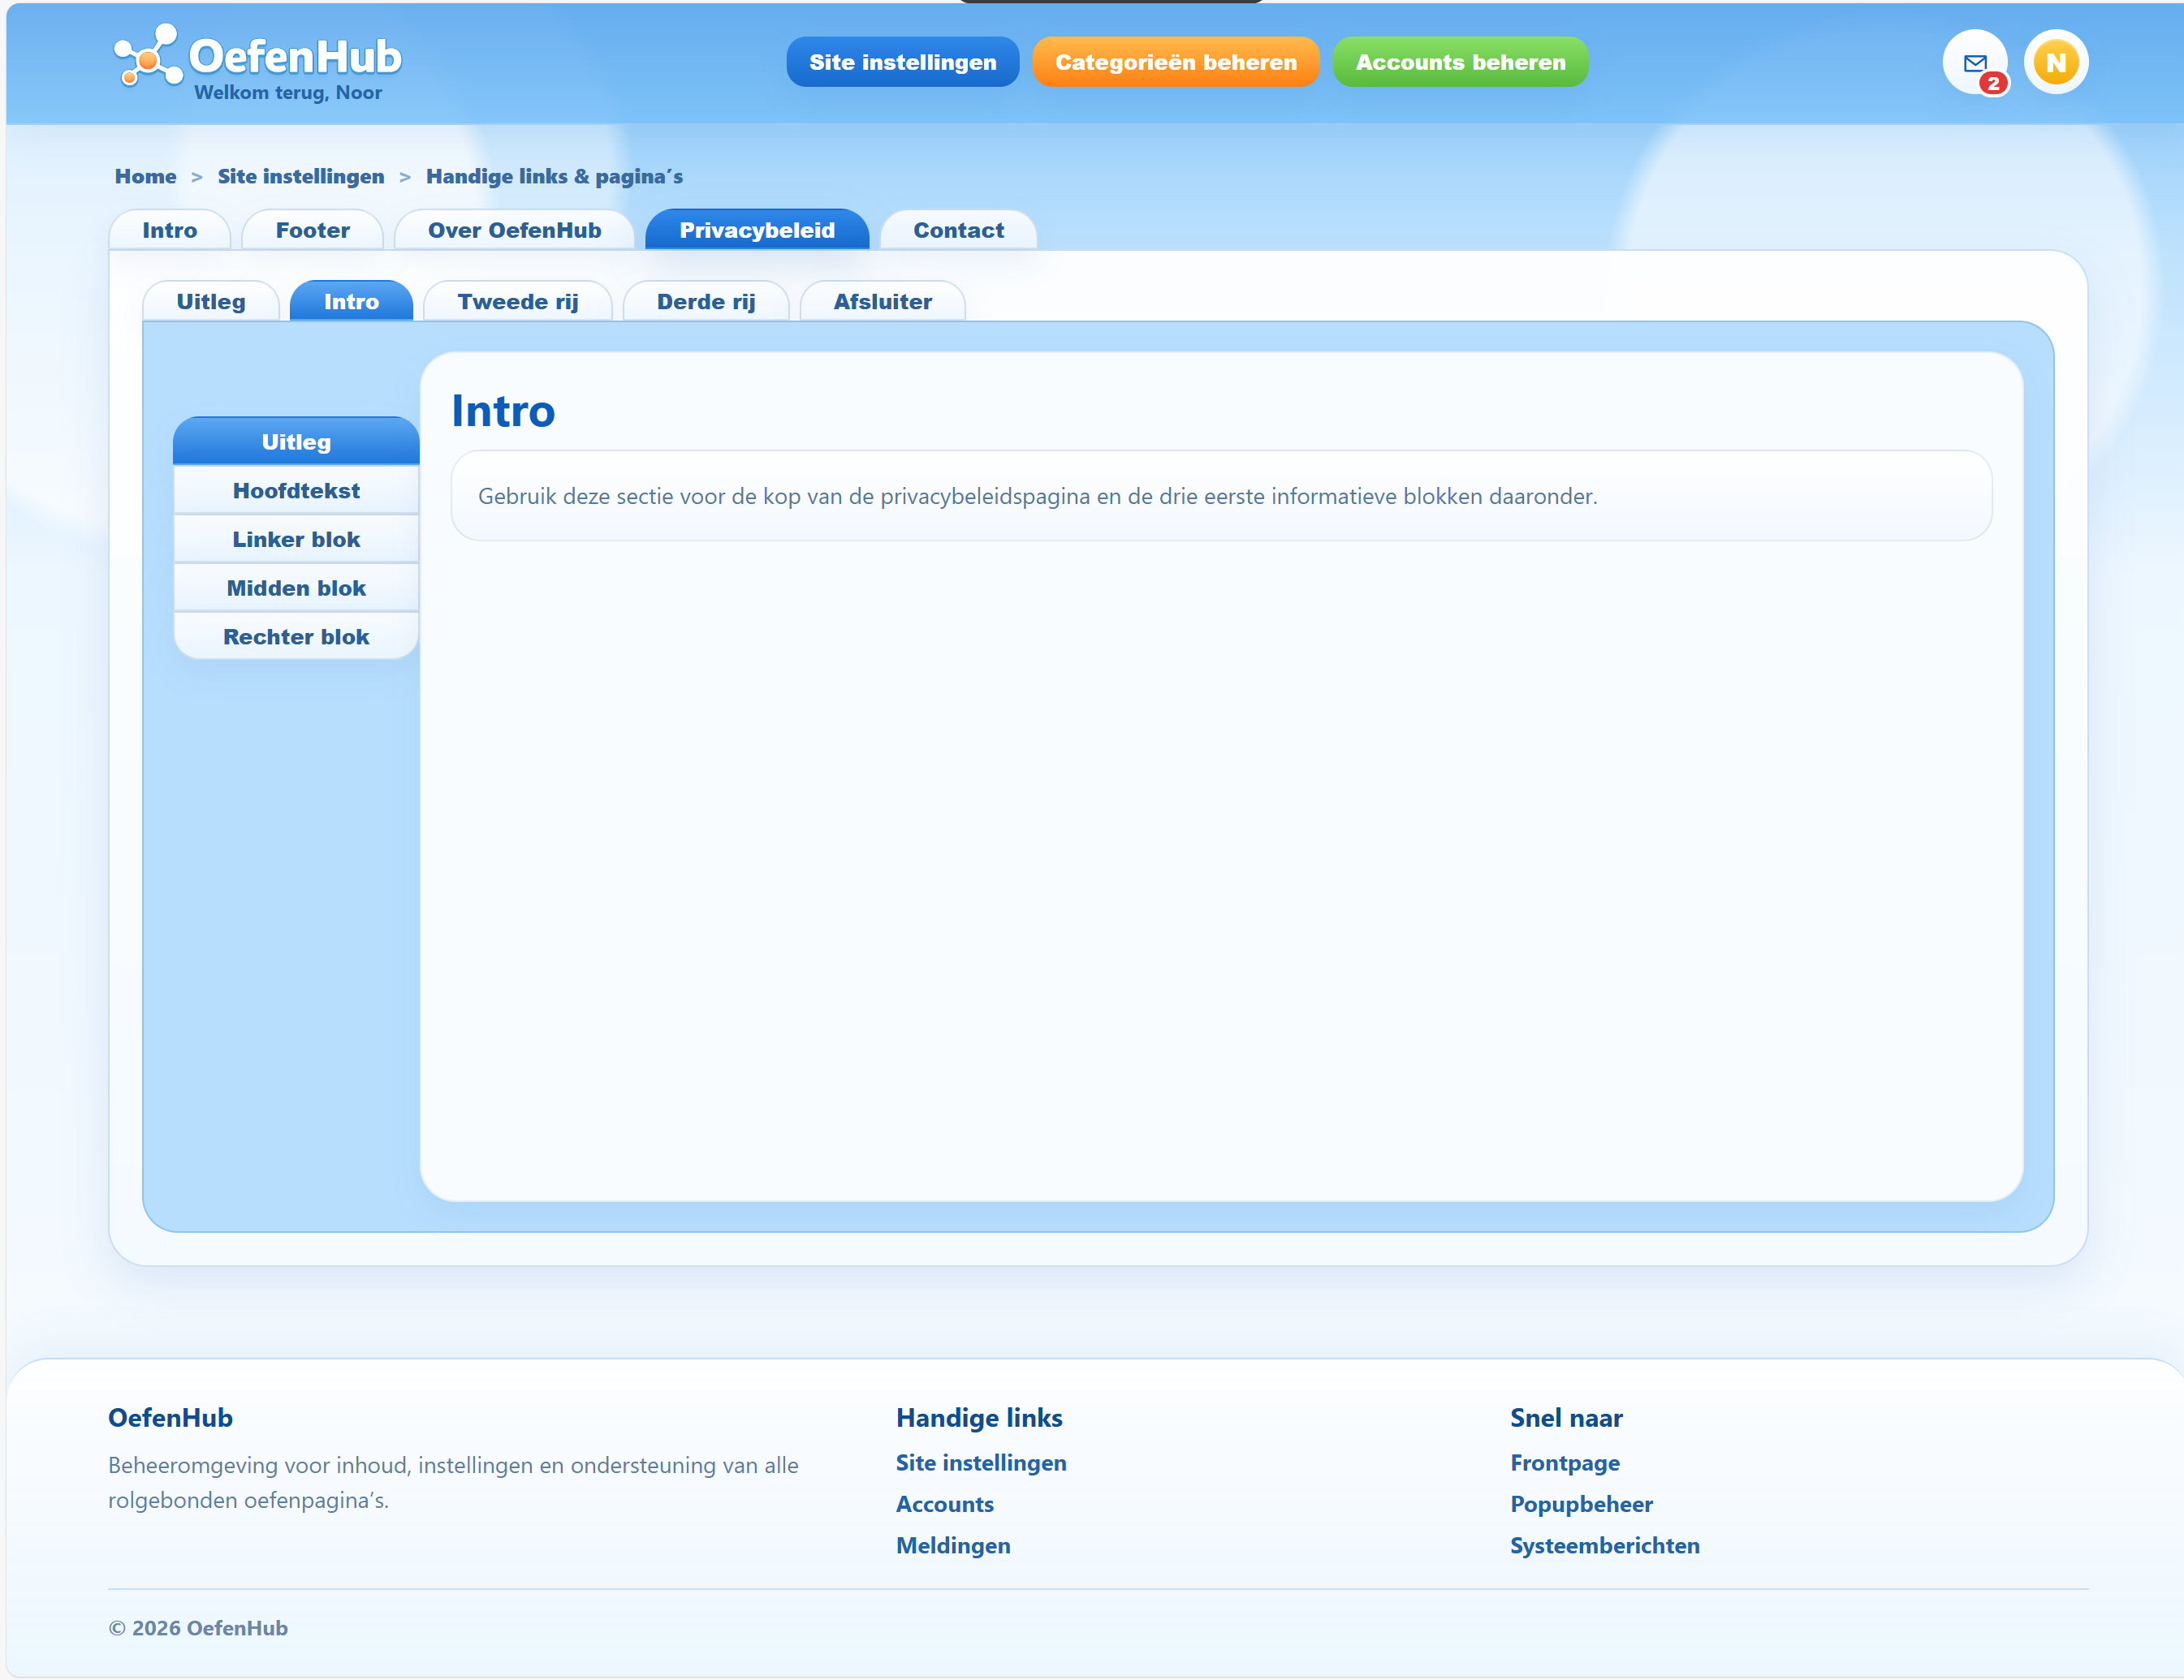Select Rechter blok in side menu
This screenshot has height=1680, width=2184.
(296, 636)
